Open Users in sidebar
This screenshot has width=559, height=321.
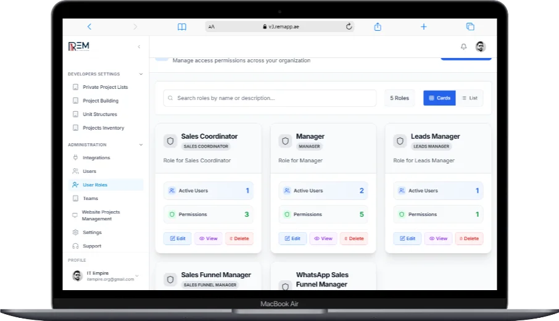[106, 171]
